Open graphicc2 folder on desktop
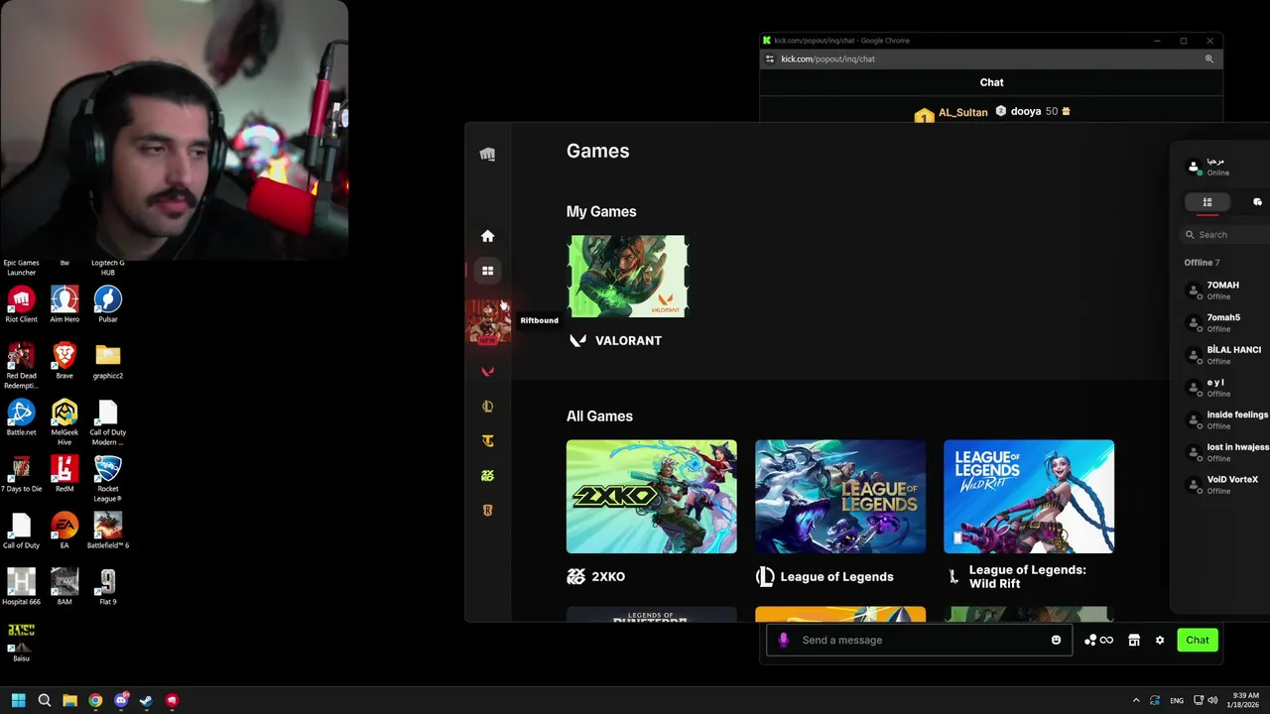The width and height of the screenshot is (1270, 714). (108, 361)
